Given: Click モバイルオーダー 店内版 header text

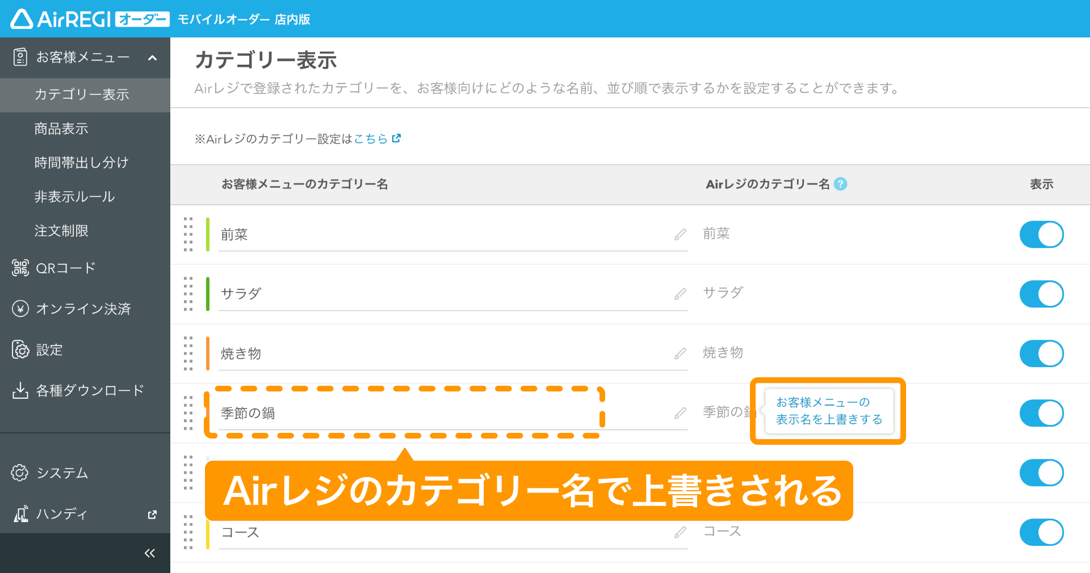Looking at the screenshot, I should (x=244, y=19).
